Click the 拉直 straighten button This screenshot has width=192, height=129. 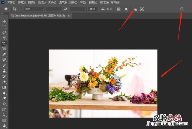(x=107, y=9)
